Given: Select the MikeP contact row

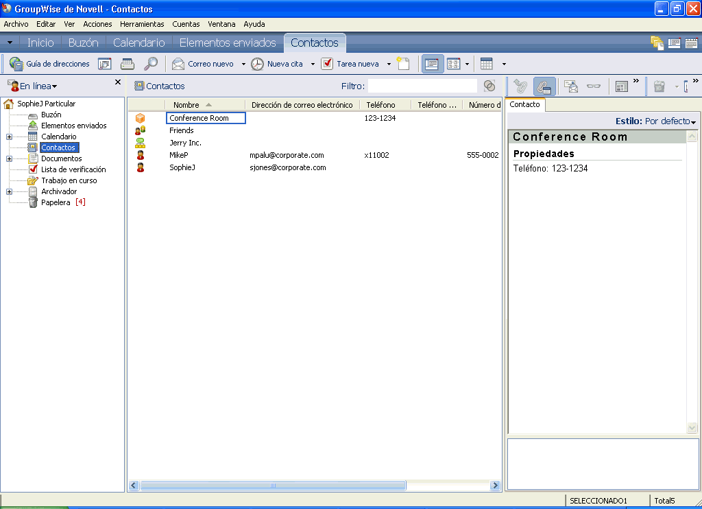Looking at the screenshot, I should pyautogui.click(x=315, y=155).
